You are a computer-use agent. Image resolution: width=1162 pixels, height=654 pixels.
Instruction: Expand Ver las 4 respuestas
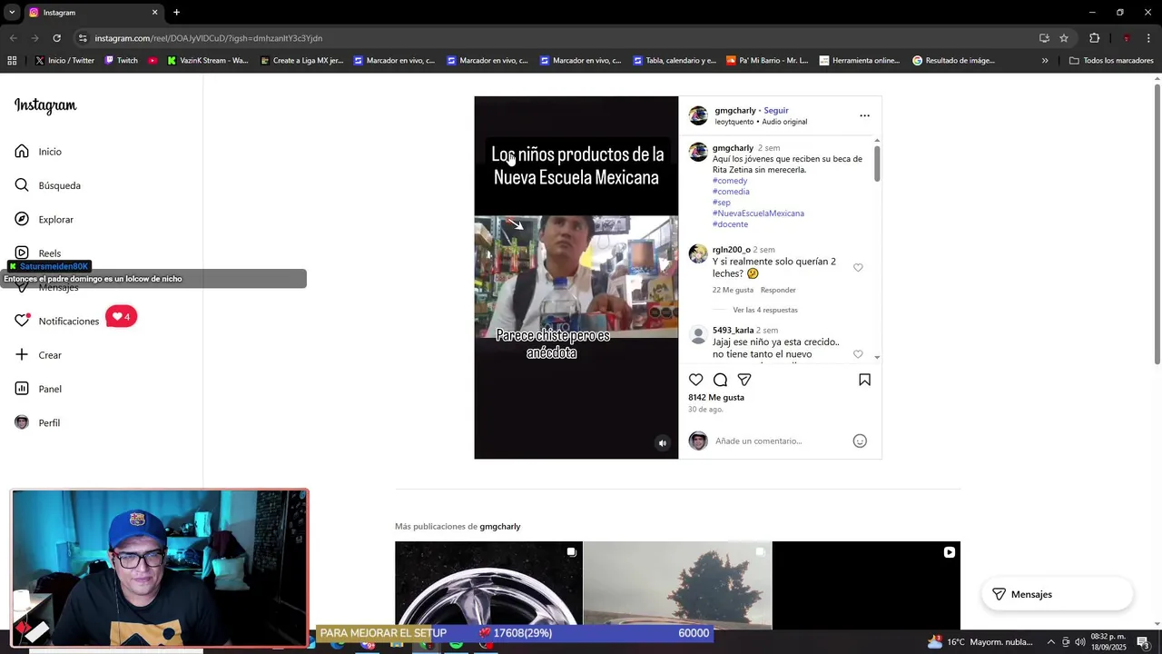click(765, 310)
